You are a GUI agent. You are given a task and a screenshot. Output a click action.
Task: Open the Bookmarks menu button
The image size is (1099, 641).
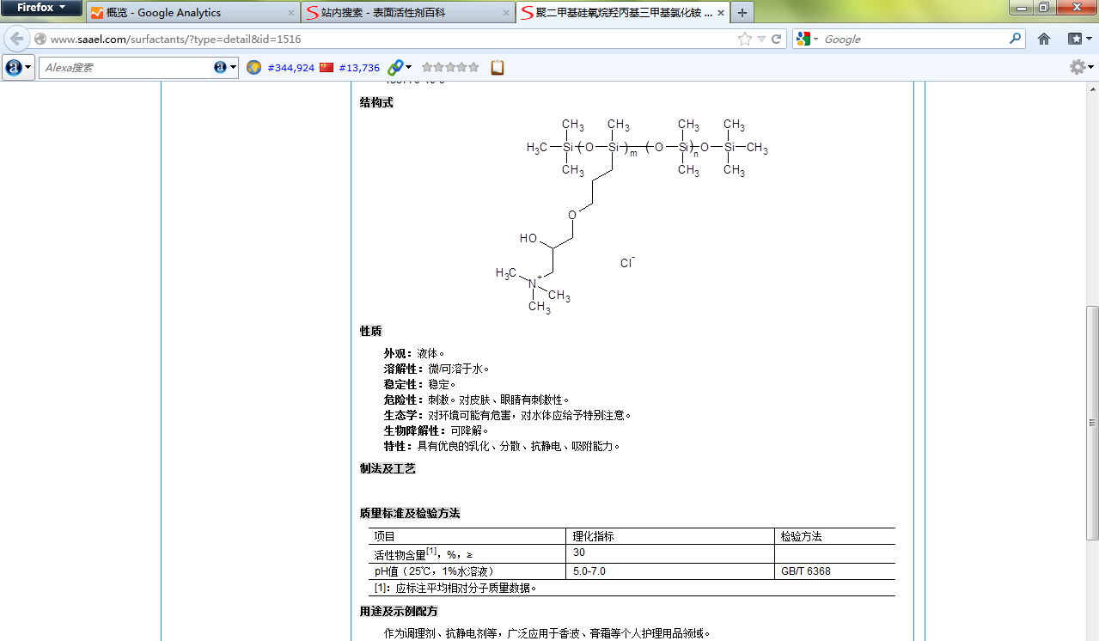[1079, 39]
